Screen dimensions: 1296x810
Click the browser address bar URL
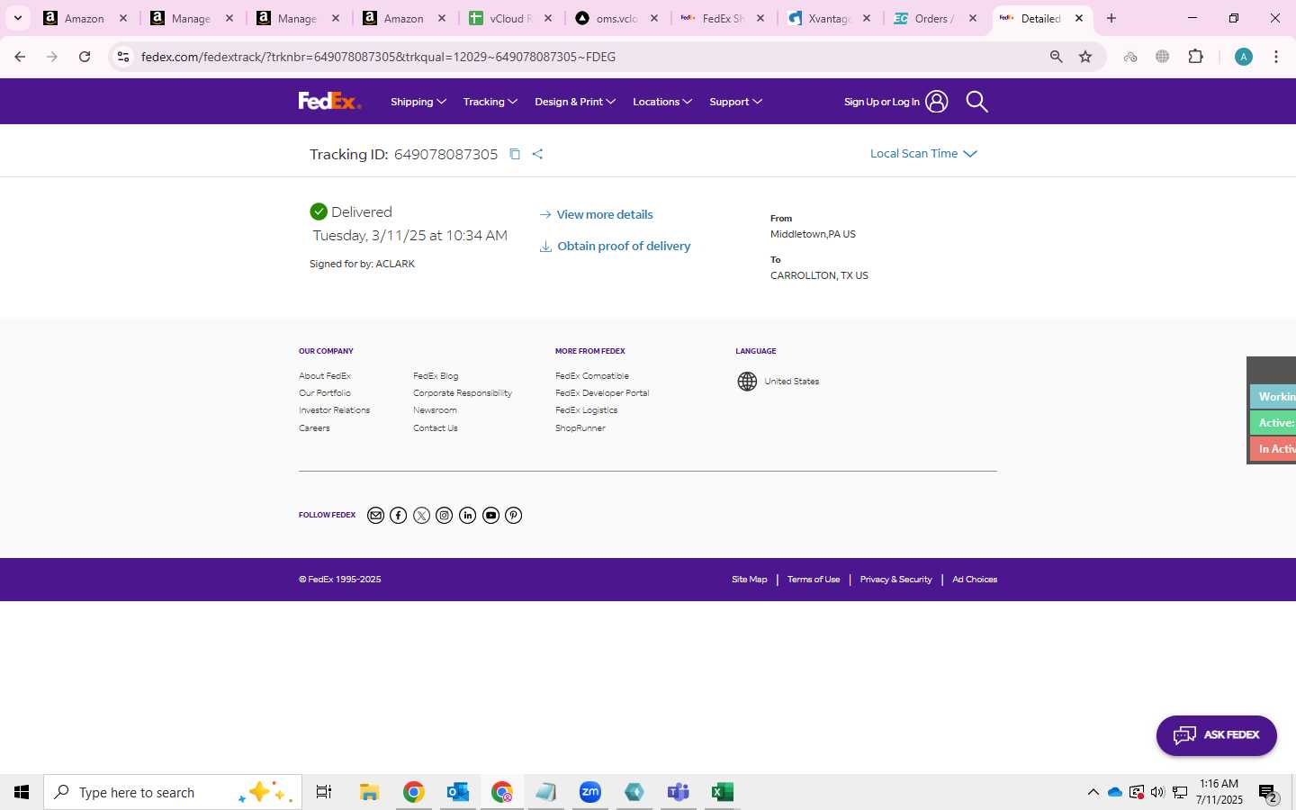point(378,57)
